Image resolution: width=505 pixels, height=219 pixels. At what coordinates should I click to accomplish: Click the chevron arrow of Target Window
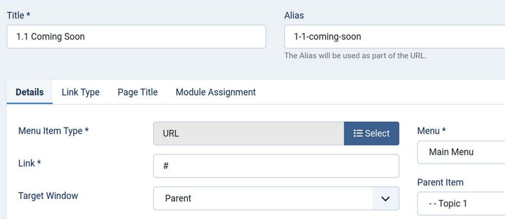(x=385, y=198)
